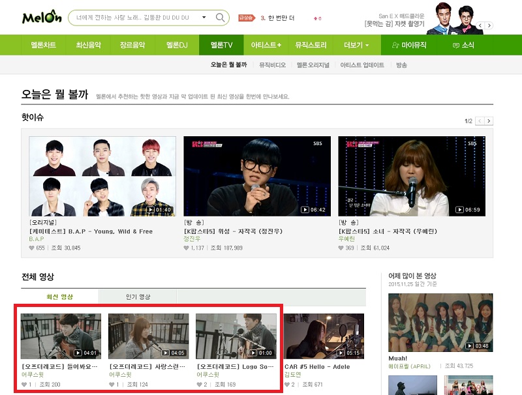The height and width of the screenshot is (395, 522).
Task: Open the San E X 매드클라운 banner text
Action: pyautogui.click(x=395, y=20)
